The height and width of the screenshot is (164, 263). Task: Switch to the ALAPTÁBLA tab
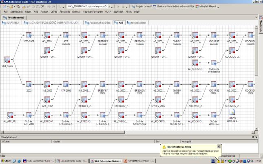(11, 23)
